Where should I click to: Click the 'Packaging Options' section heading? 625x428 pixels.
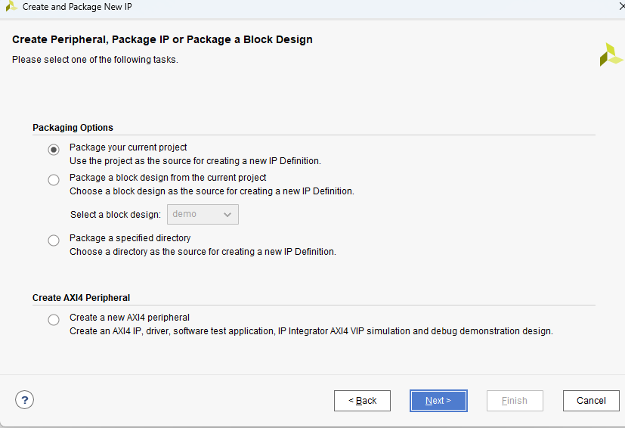[x=73, y=128]
